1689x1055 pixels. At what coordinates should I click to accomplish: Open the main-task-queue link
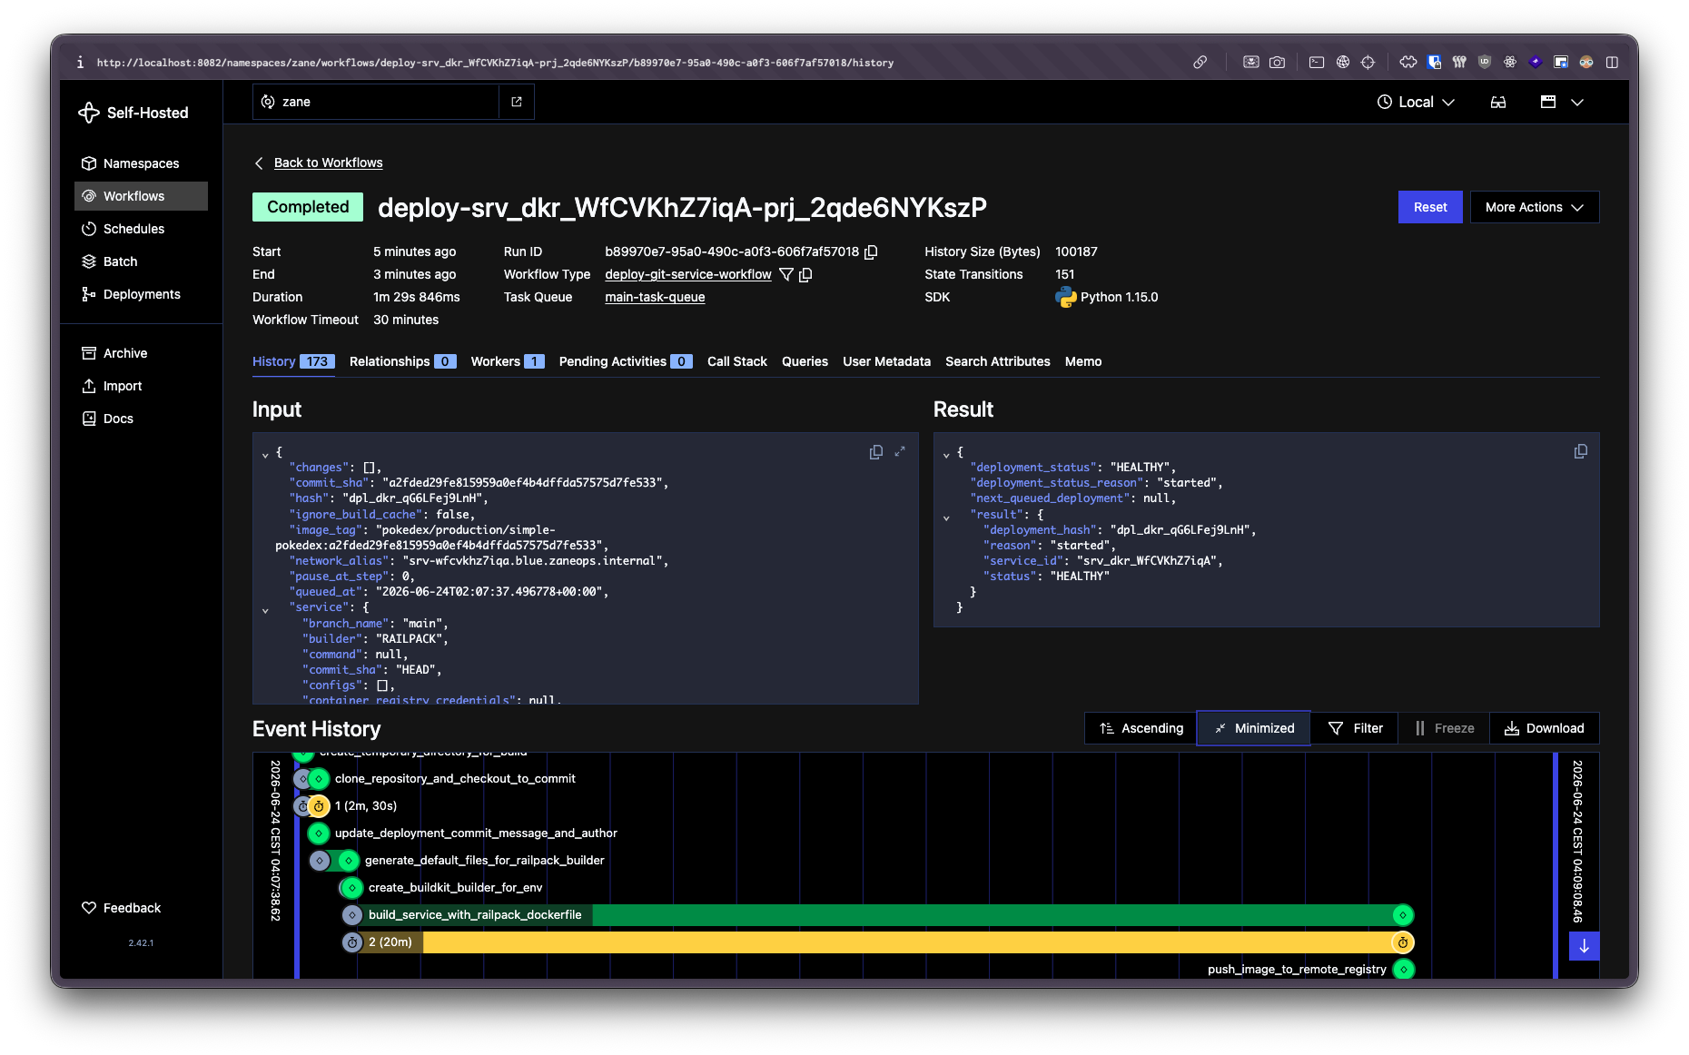tap(655, 297)
